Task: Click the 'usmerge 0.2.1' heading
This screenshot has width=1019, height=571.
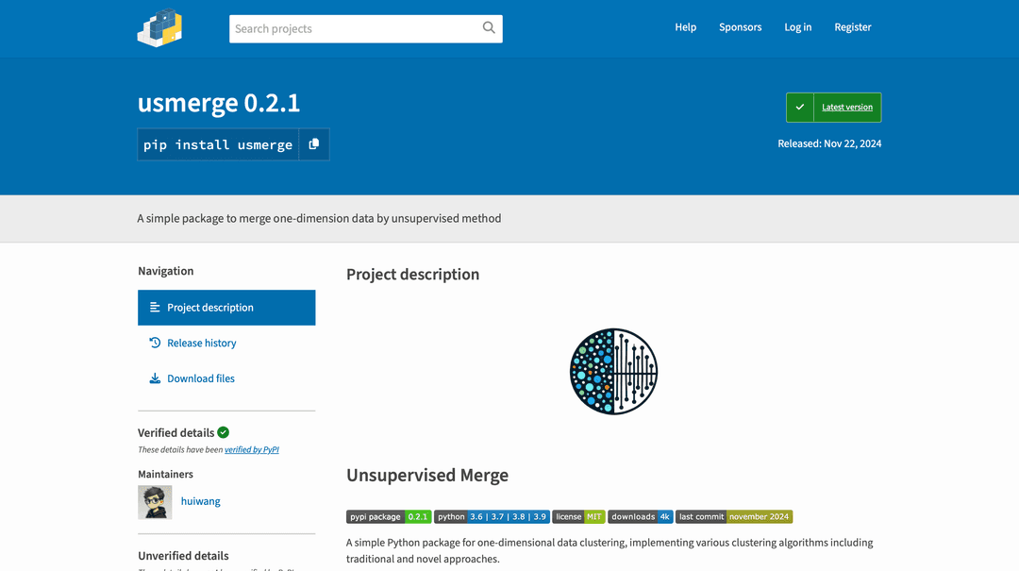Action: pyautogui.click(x=218, y=103)
